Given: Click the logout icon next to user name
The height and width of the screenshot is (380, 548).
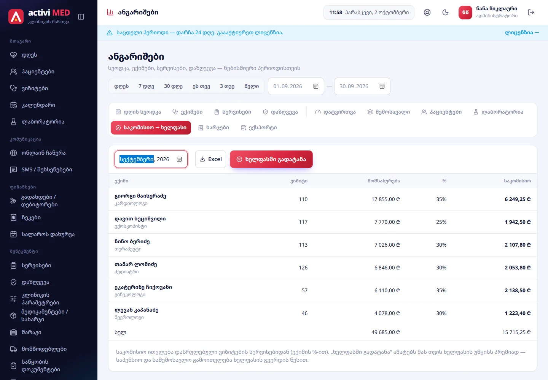Looking at the screenshot, I should pyautogui.click(x=531, y=13).
